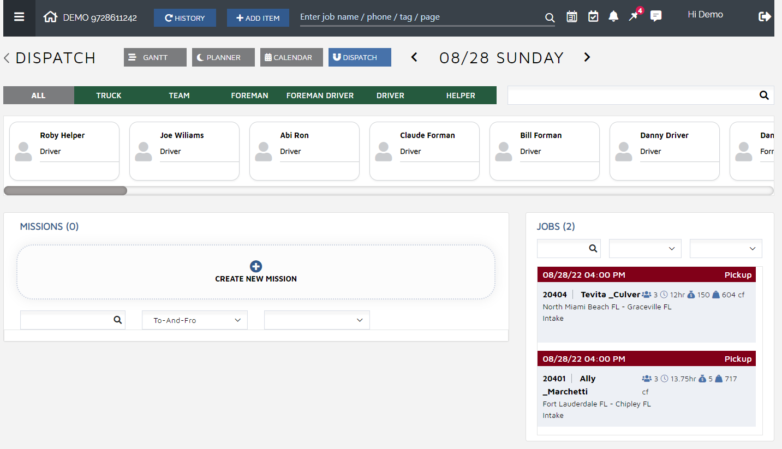Click the ADD ITEM button
Image resolution: width=782 pixels, height=449 pixels.
tap(258, 18)
